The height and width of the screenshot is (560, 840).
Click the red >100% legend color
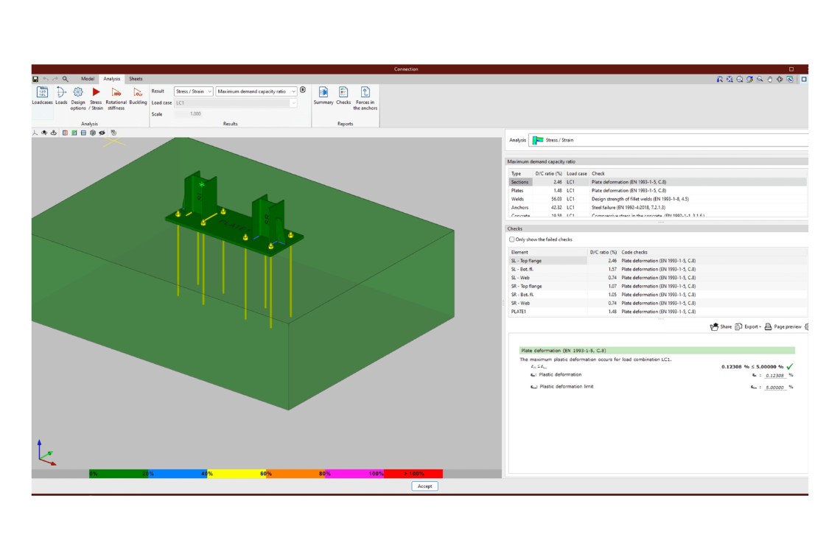pyautogui.click(x=414, y=474)
